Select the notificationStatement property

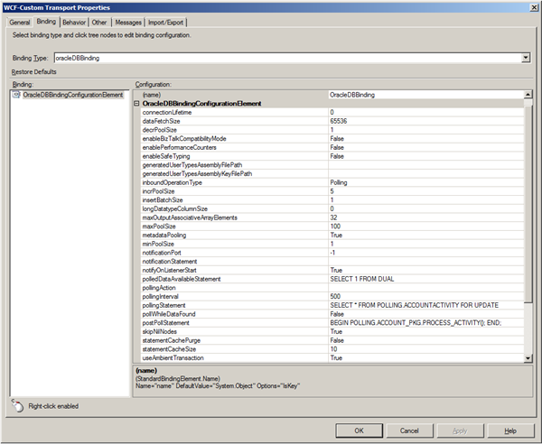[x=332, y=262]
